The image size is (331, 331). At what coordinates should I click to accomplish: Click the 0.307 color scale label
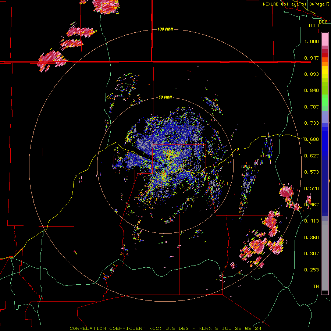[x=312, y=254]
